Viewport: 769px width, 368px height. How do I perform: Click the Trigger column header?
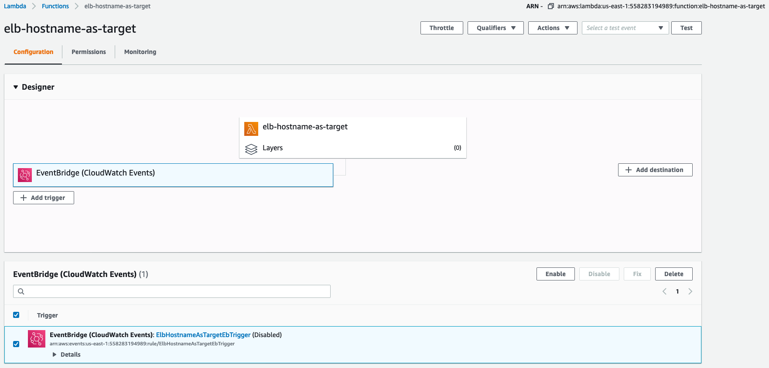click(x=48, y=315)
